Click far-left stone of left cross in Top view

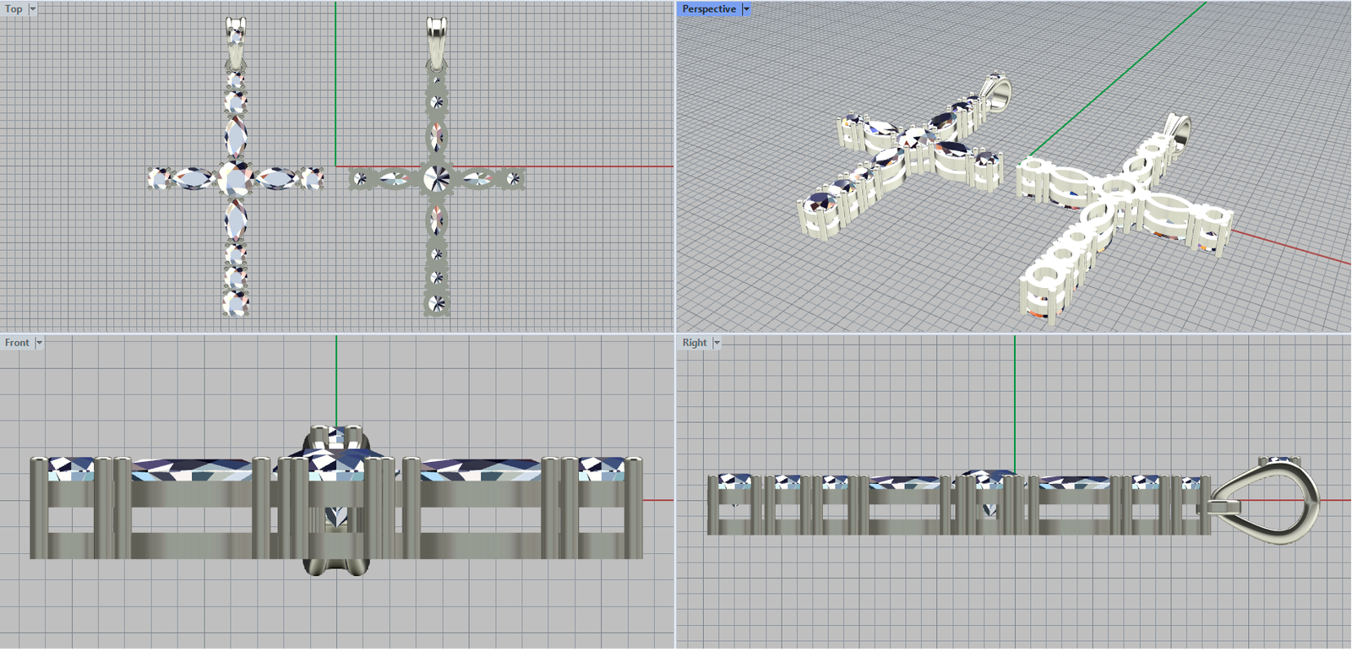pyautogui.click(x=159, y=178)
